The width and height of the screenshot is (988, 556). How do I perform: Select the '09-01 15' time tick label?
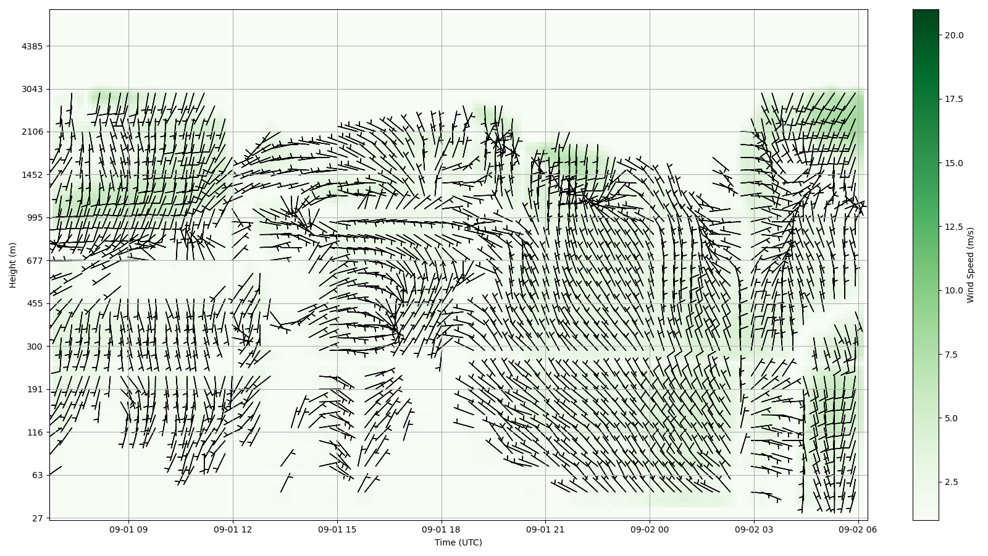tap(337, 529)
